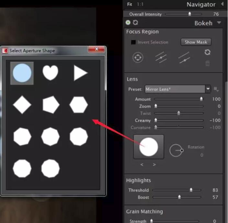Click the rotation dial
Image resolution: width=228 pixels, height=223 pixels.
[176, 151]
